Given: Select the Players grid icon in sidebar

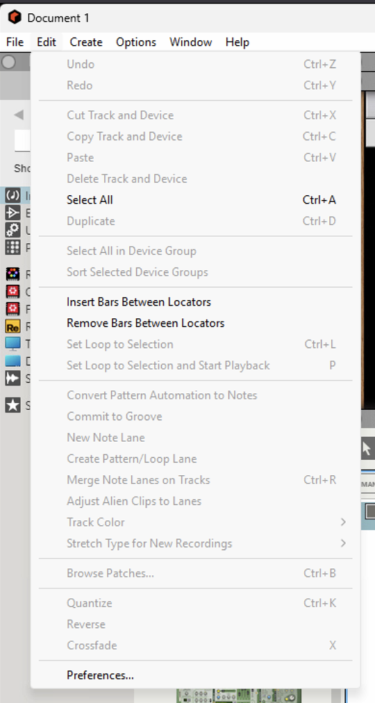Looking at the screenshot, I should coord(12,247).
